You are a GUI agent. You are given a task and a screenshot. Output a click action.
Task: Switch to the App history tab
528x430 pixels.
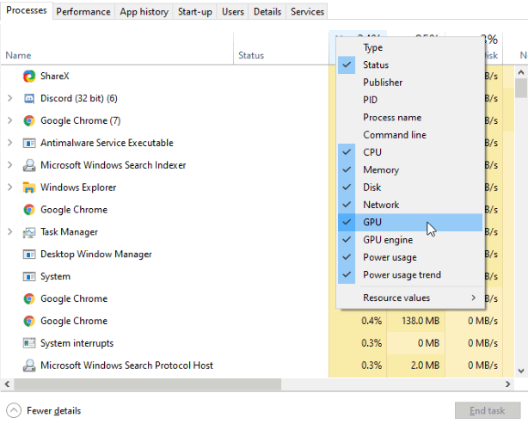144,12
